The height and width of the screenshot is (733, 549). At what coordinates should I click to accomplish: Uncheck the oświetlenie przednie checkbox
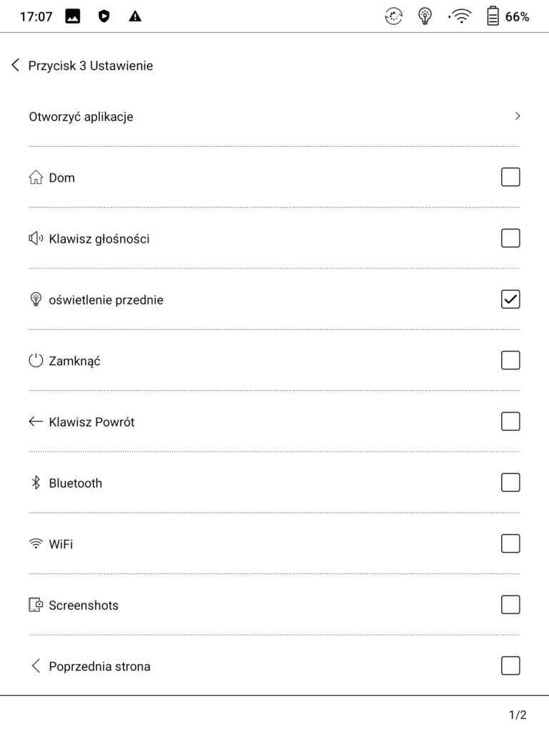pyautogui.click(x=510, y=299)
